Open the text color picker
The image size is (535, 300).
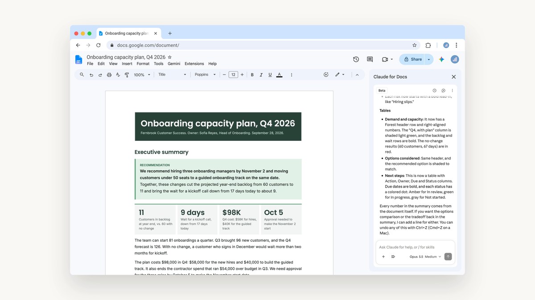(280, 75)
